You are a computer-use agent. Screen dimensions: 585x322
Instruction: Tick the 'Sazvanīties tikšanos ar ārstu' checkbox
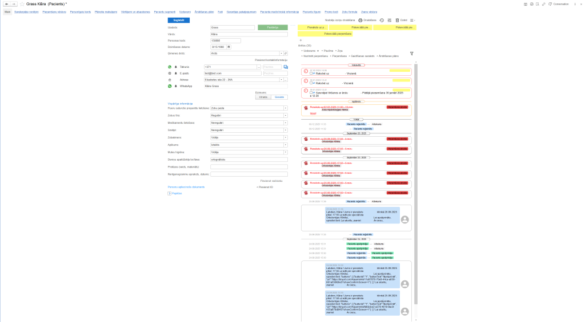[311, 92]
